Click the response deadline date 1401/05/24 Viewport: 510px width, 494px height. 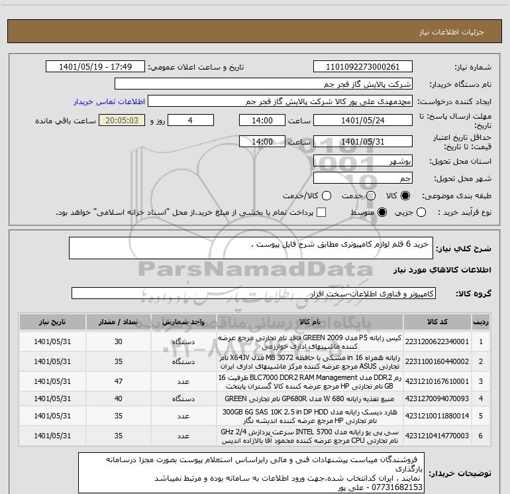click(x=363, y=120)
